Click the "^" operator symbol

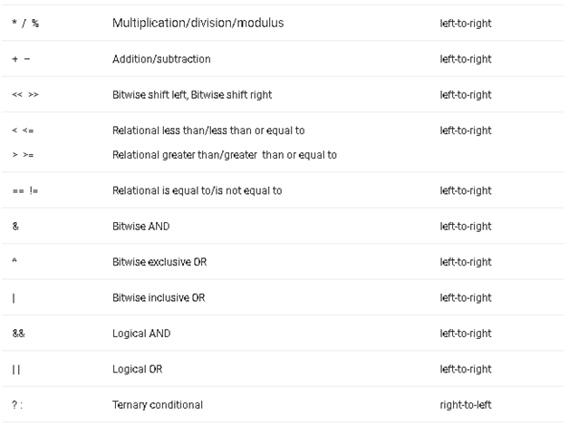tap(15, 261)
